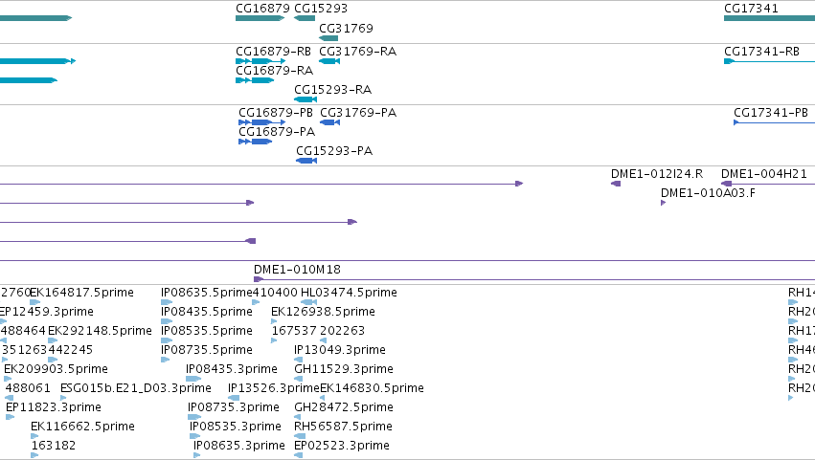Image resolution: width=815 pixels, height=460 pixels.
Task: Select EST label IP08535.5prime
Action: pyautogui.click(x=206, y=331)
